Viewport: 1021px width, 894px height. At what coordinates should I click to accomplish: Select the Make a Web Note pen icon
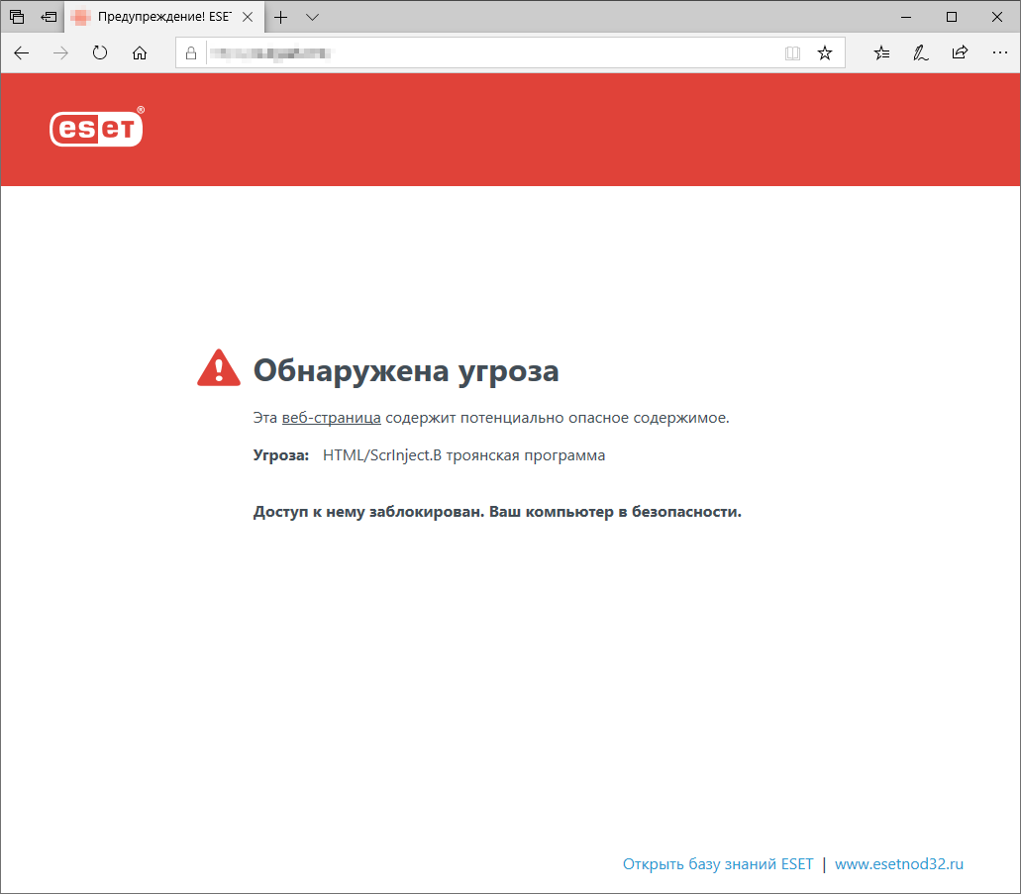point(920,52)
